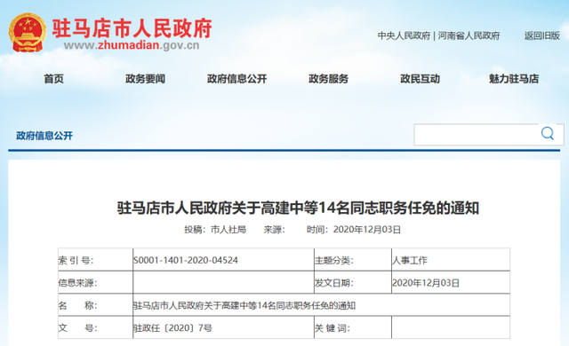The height and width of the screenshot is (346, 569).
Task: Select the 政务服务 menu item
Action: (328, 79)
